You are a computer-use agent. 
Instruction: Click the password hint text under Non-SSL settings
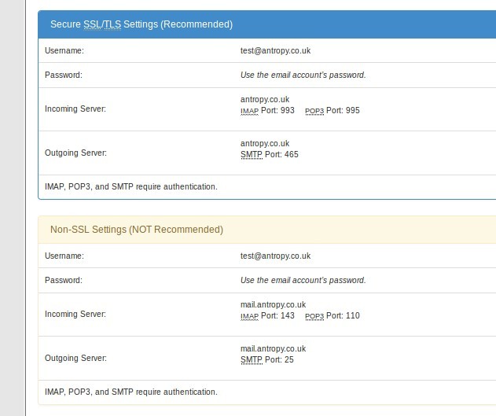click(303, 280)
